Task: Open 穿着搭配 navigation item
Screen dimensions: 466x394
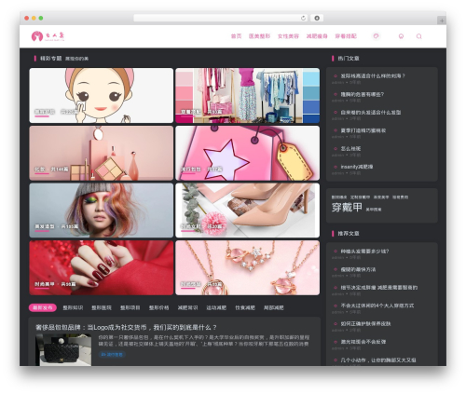Action: point(346,36)
